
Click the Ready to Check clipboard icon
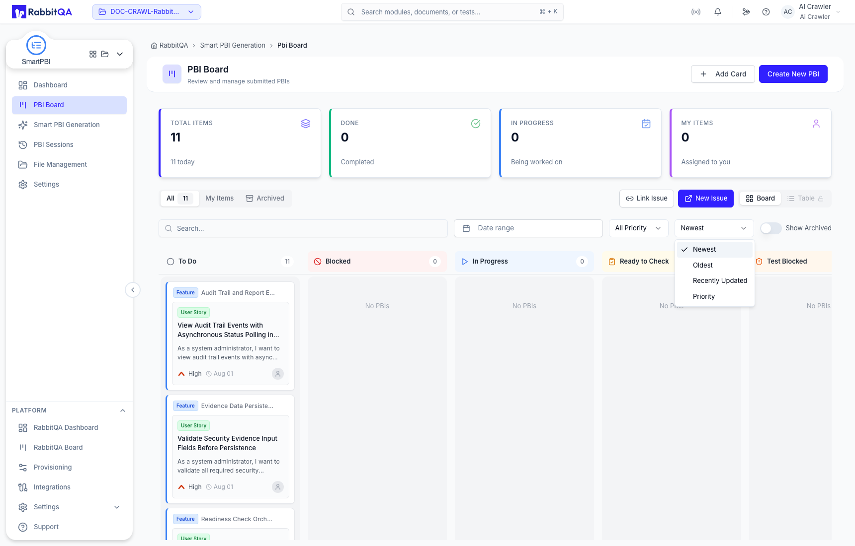pos(612,262)
